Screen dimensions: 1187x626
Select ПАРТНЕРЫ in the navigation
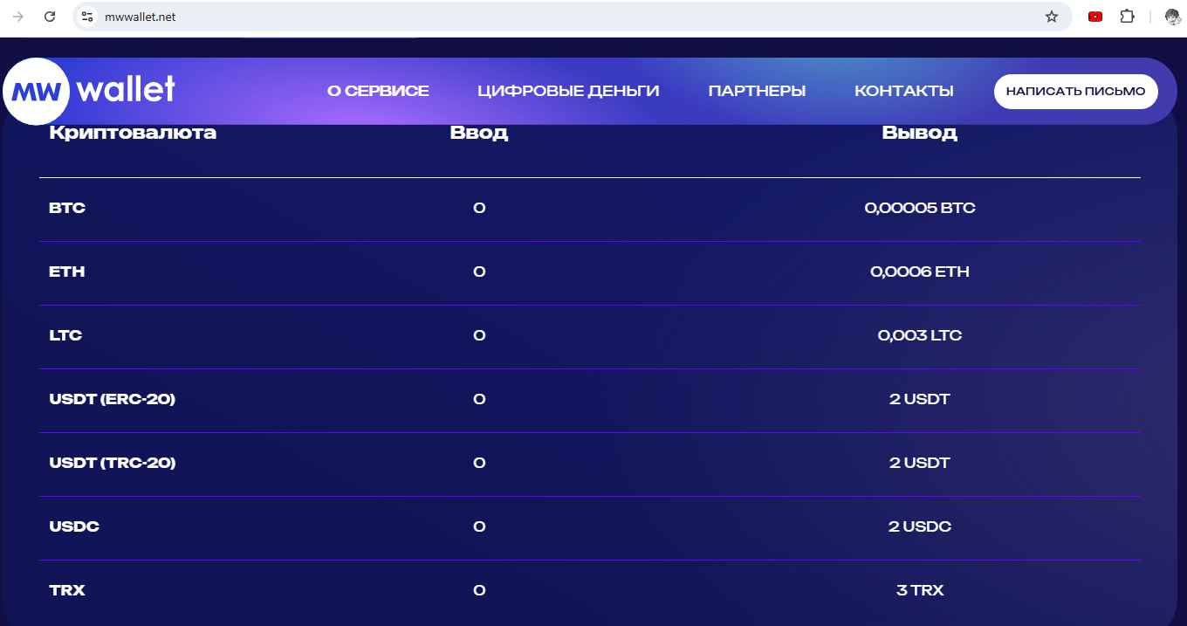coord(757,91)
